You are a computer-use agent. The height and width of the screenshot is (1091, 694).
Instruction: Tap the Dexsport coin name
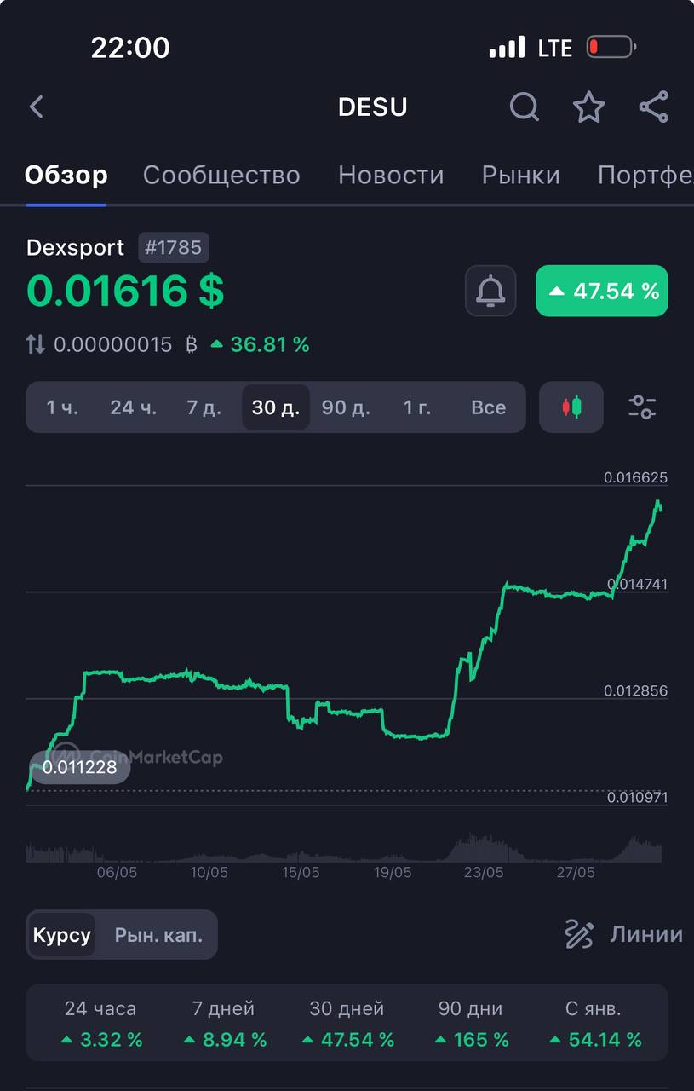76,248
